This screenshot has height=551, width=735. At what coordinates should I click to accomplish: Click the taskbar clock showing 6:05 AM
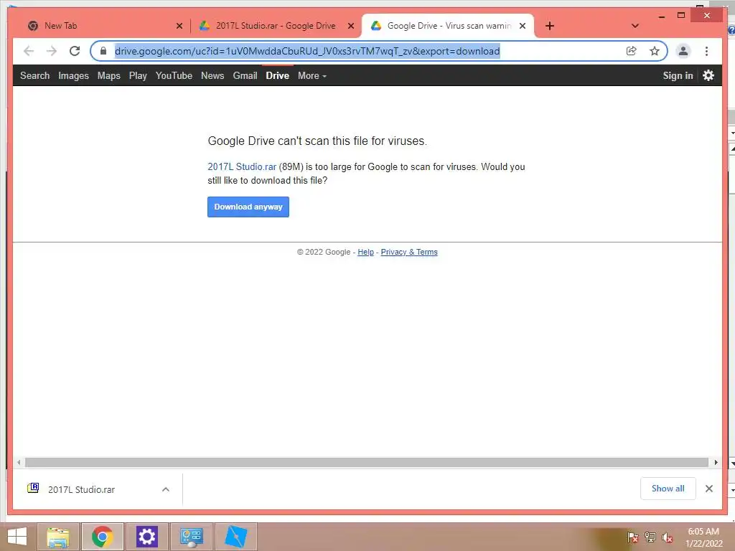pyautogui.click(x=703, y=537)
